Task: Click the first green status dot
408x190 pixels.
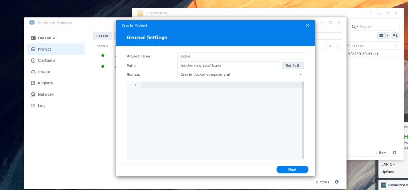Action: [102, 55]
